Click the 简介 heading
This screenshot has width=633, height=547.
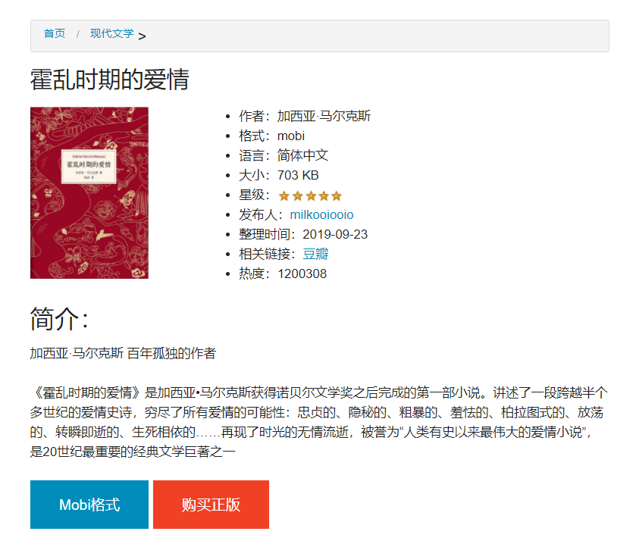(x=59, y=319)
